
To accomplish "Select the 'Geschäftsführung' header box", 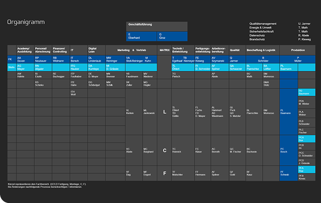I will pos(157,26).
